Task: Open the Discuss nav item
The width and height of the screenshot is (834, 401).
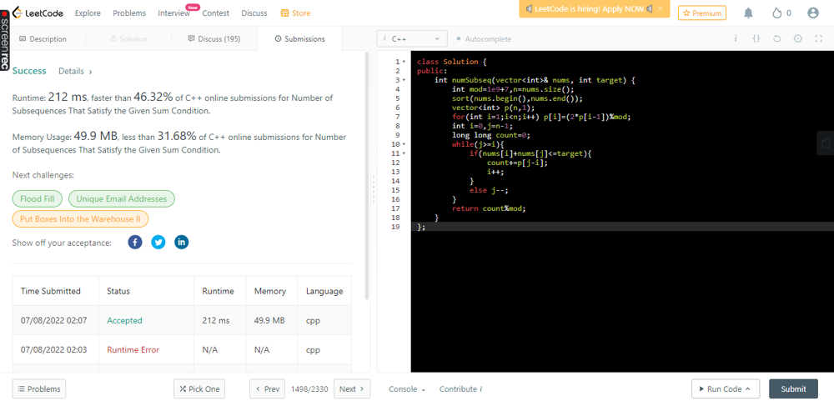Action: [x=254, y=13]
